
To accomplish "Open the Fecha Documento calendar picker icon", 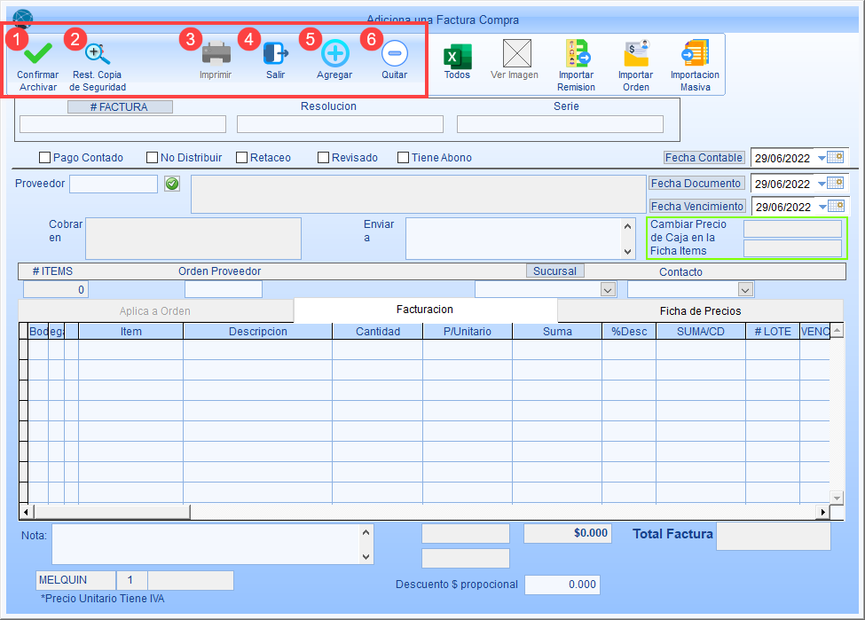I will (836, 183).
